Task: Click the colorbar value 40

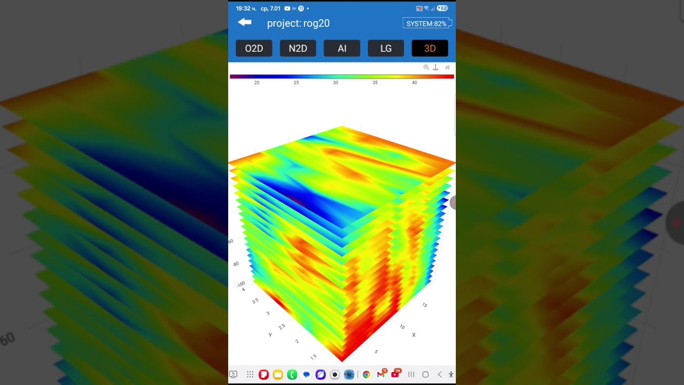Action: pos(414,83)
